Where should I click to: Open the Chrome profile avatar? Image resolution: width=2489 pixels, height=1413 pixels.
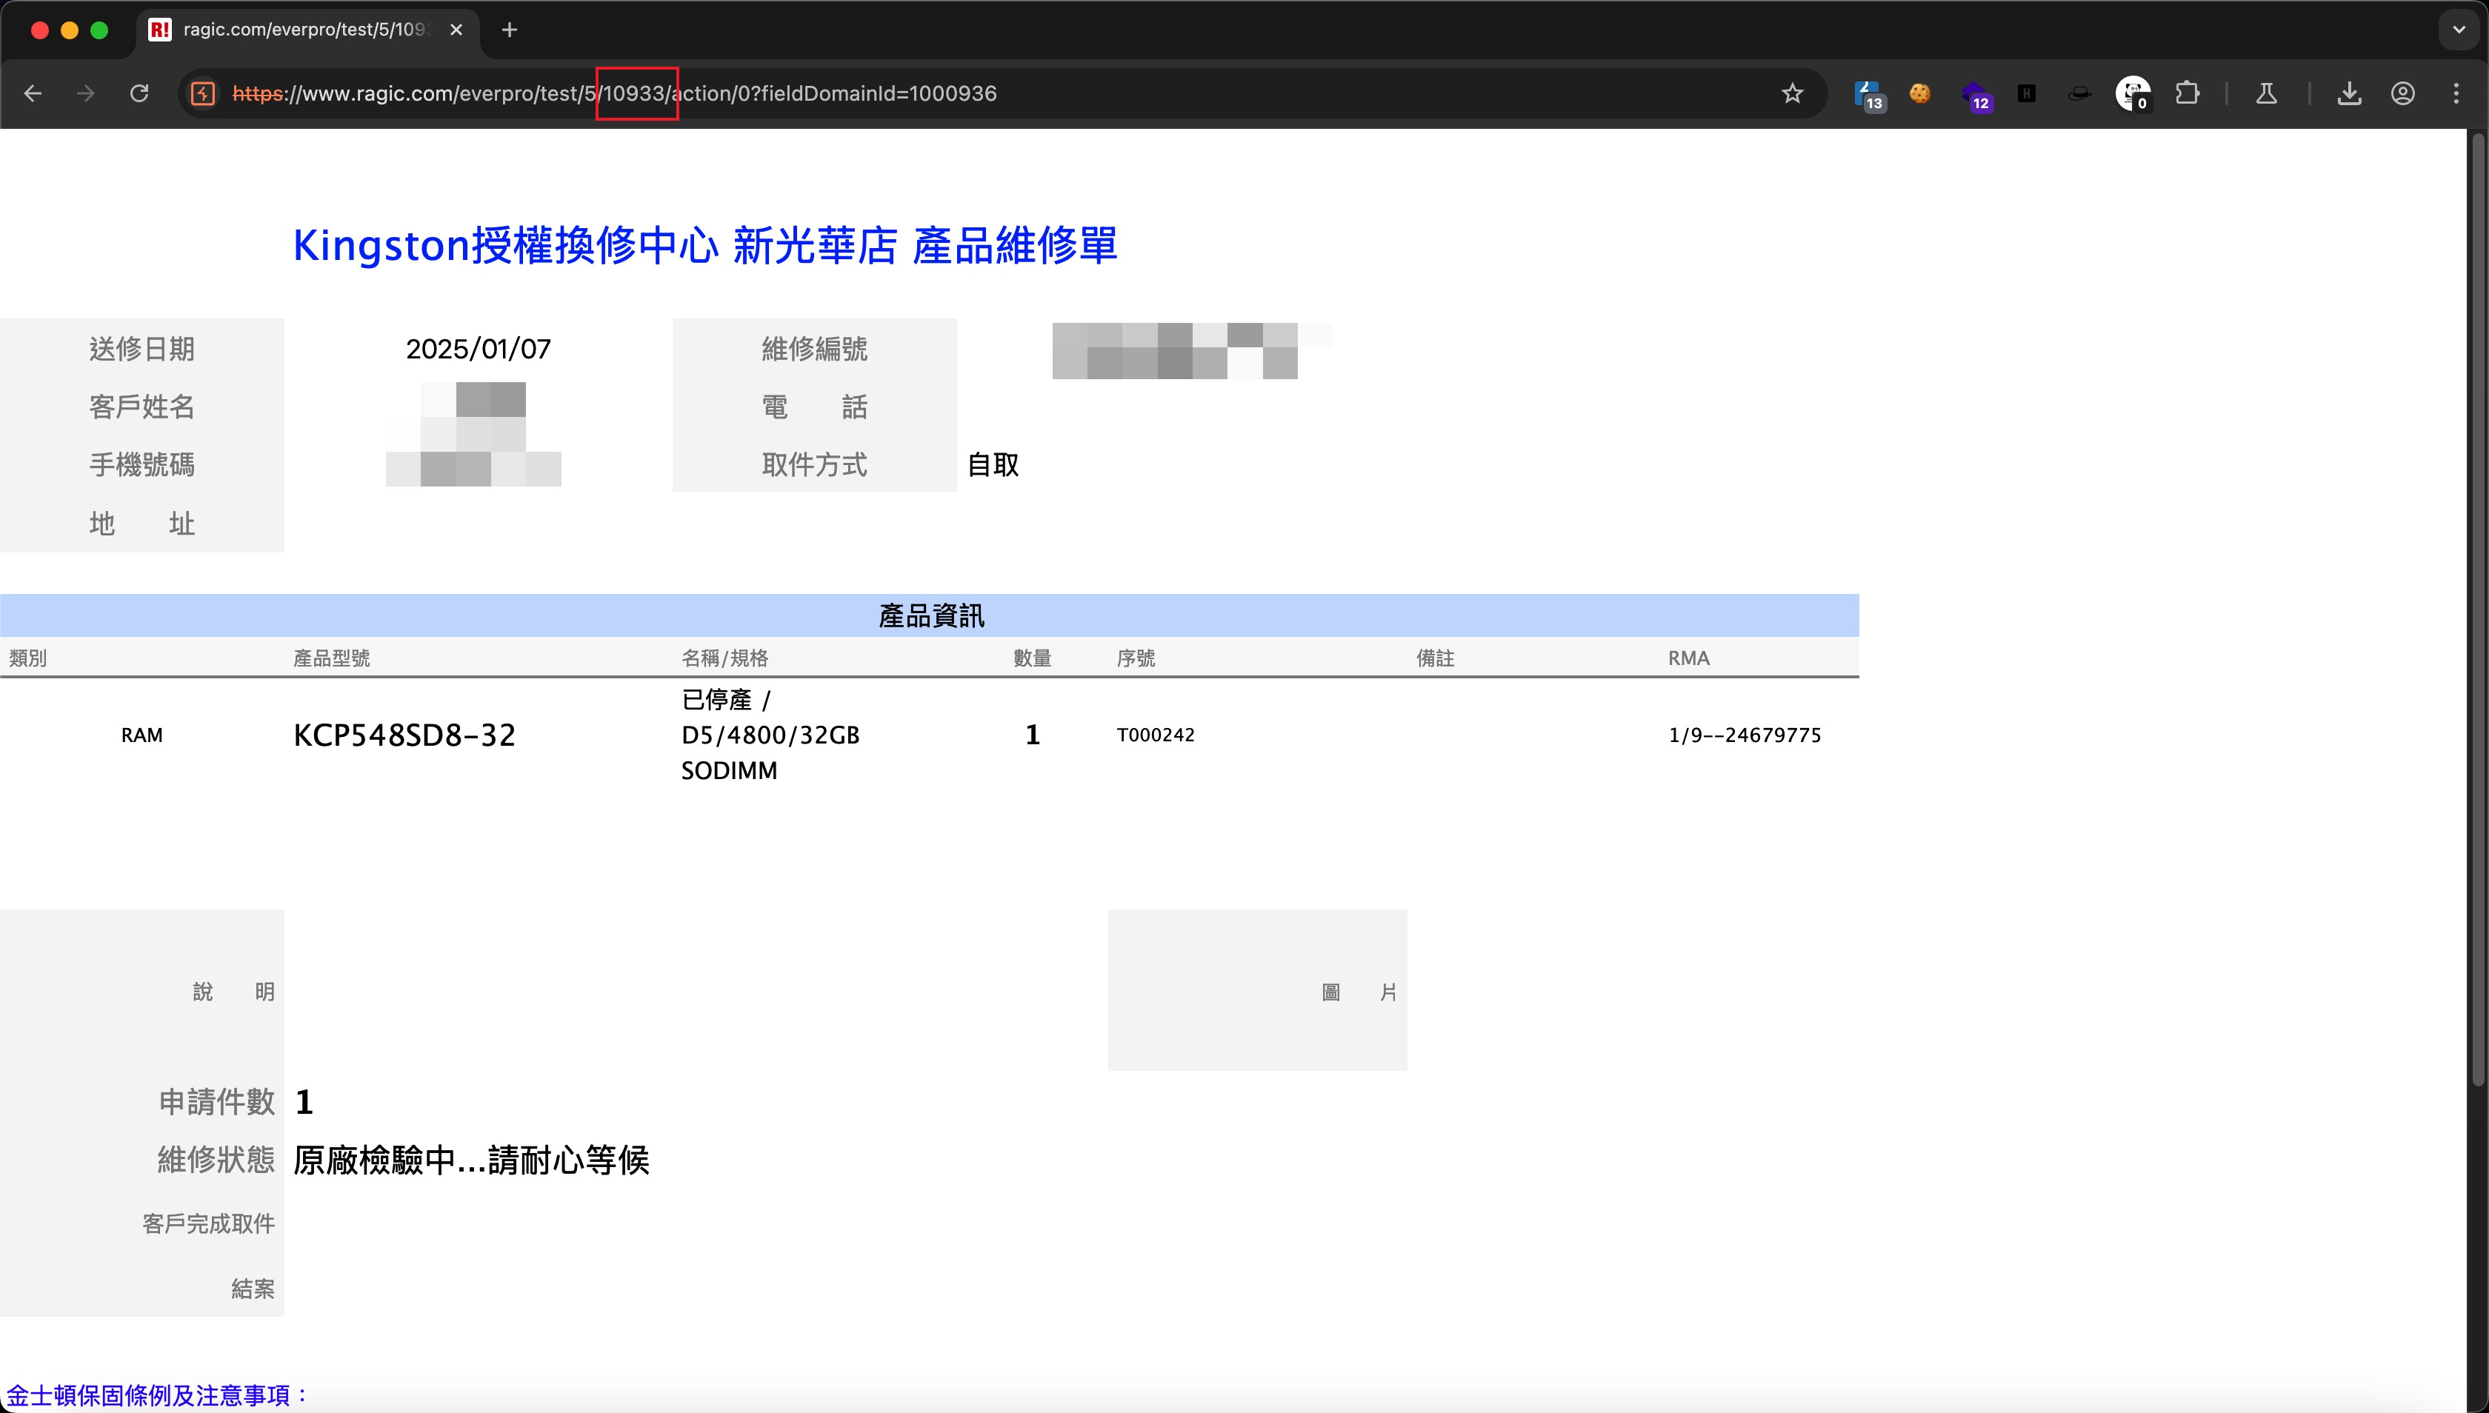tap(2402, 93)
